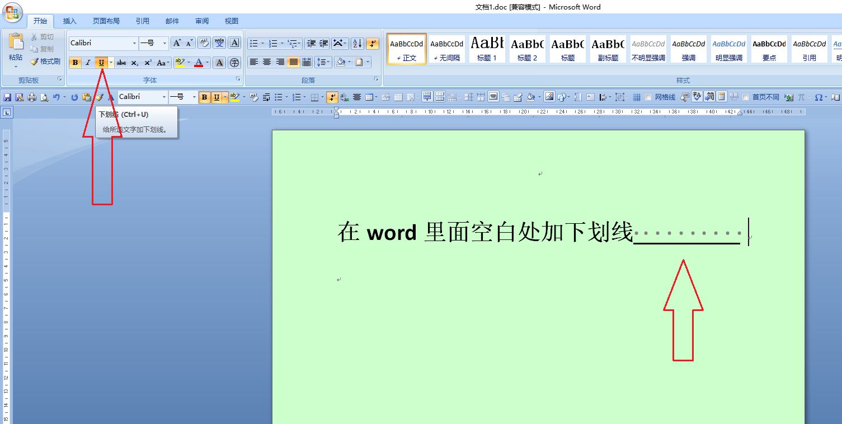This screenshot has height=424, width=842.
Task: Click the Increase Indent icon
Action: (323, 43)
